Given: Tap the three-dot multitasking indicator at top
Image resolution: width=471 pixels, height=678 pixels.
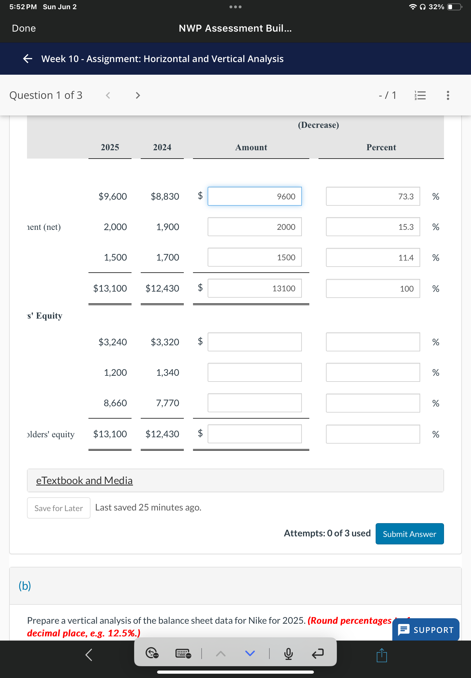Looking at the screenshot, I should click(x=235, y=7).
